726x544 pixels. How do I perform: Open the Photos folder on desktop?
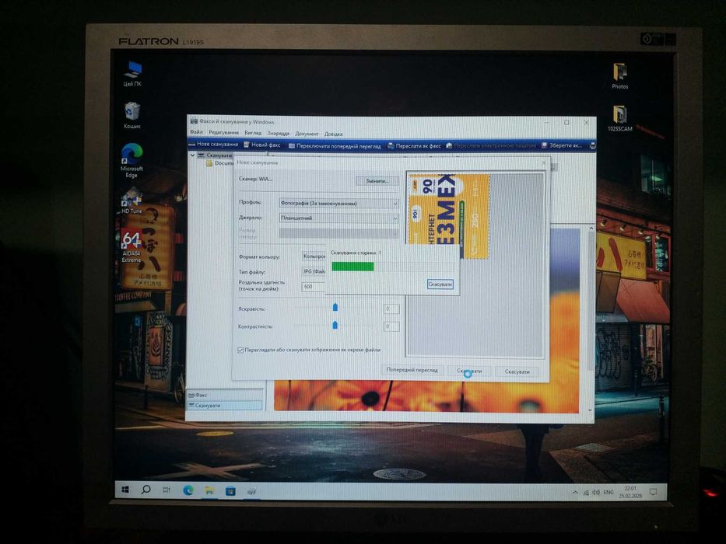click(x=620, y=76)
